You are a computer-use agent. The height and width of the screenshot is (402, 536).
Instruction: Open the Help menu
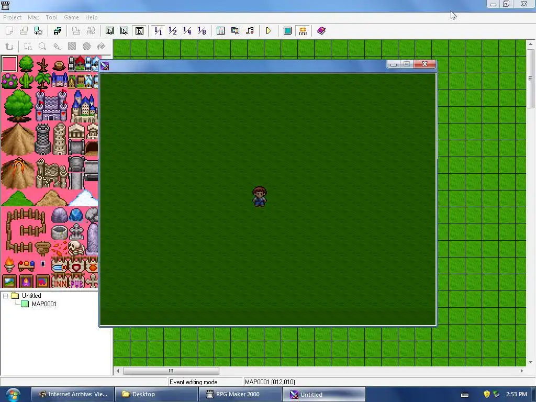[x=91, y=17]
